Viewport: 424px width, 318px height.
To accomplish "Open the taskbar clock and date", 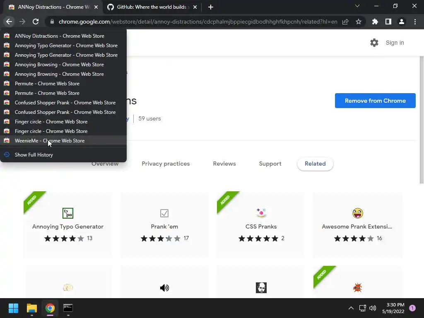I will (393, 308).
